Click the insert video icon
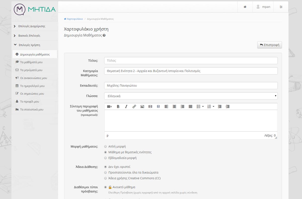This screenshot has width=302, height=199. (150, 107)
